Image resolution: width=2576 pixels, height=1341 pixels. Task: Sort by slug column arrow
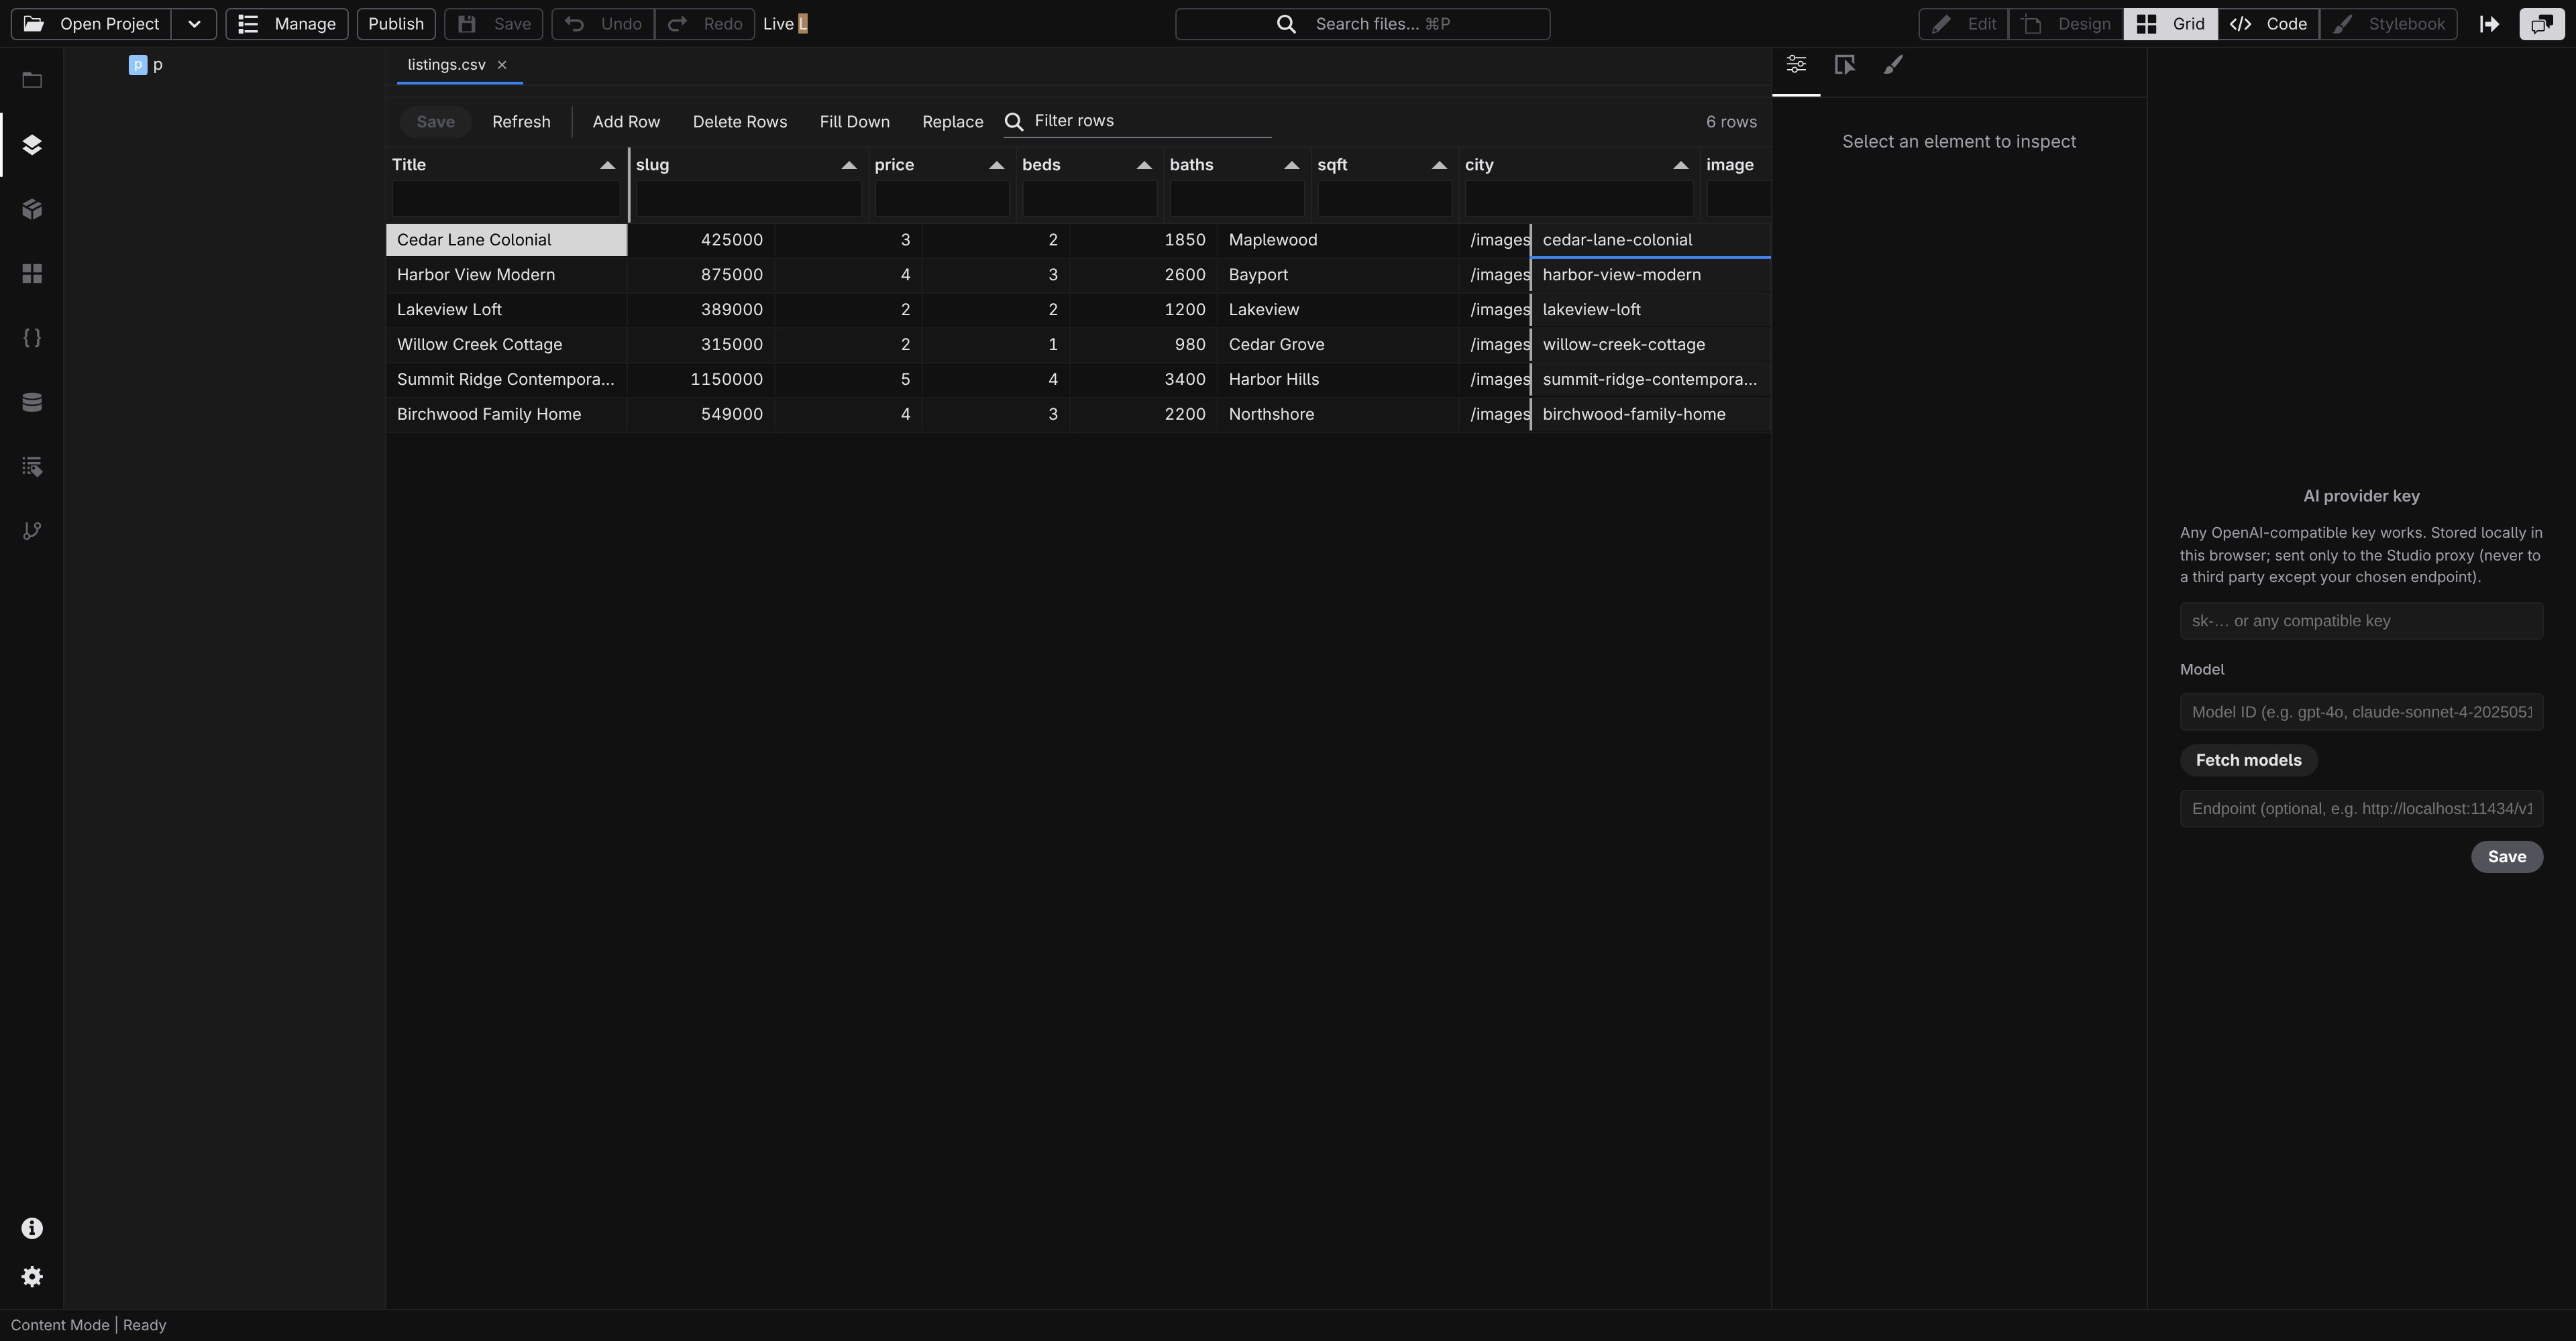[x=849, y=165]
